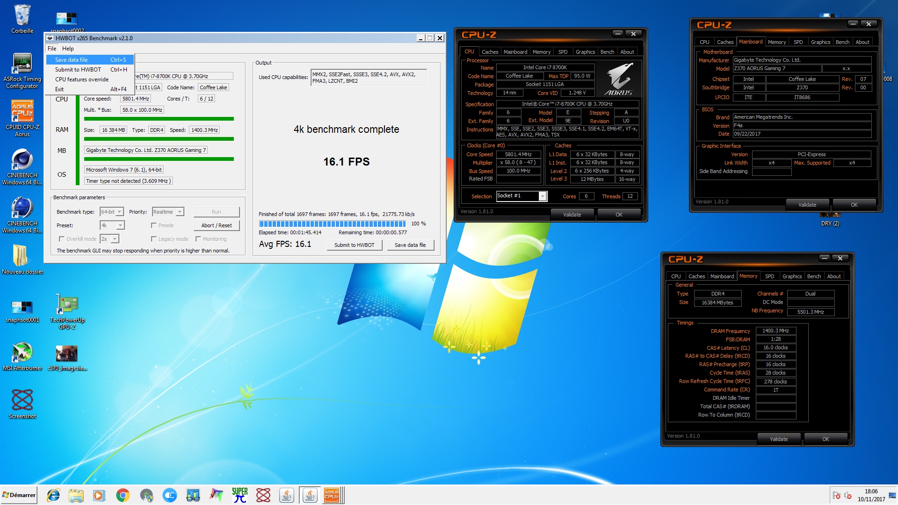Viewport: 898px width, 505px height.
Task: Open first CINEBENCH Windows 64 Bit shortcut
Action: [x=22, y=166]
